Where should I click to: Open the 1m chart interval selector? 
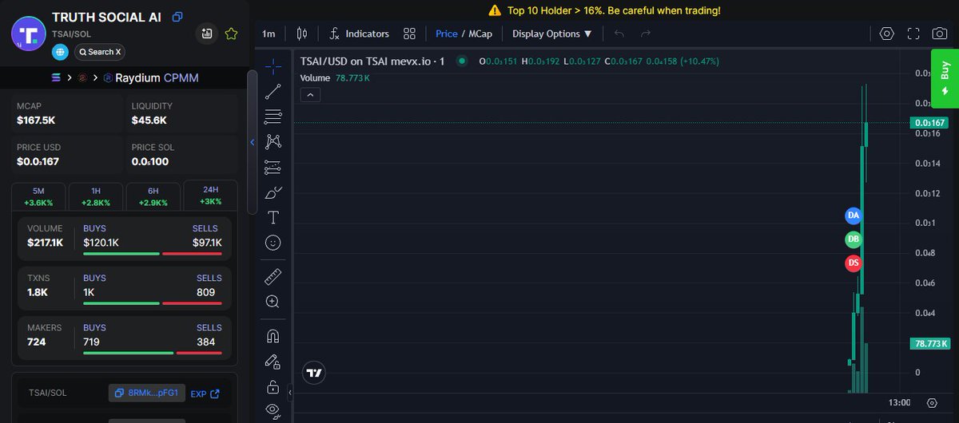click(x=269, y=34)
